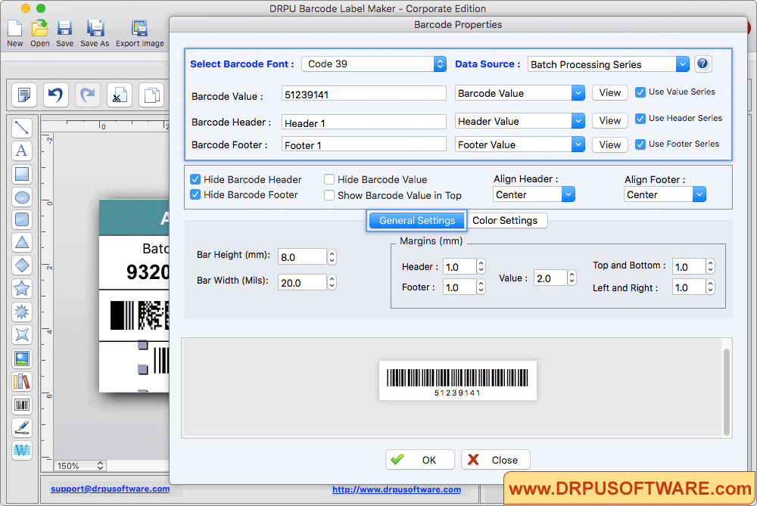Select the Text tool
Viewport: 757px width, 506px height.
tap(22, 151)
